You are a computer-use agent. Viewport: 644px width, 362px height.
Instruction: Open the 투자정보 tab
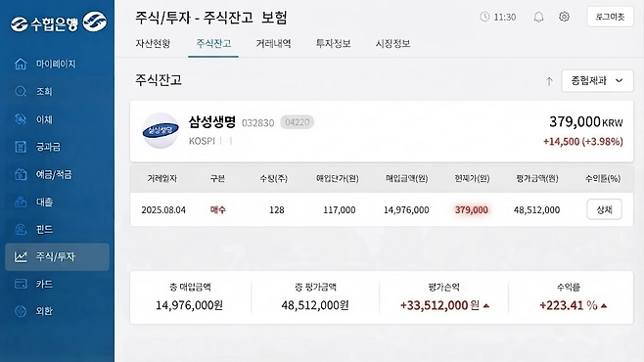[x=333, y=43]
